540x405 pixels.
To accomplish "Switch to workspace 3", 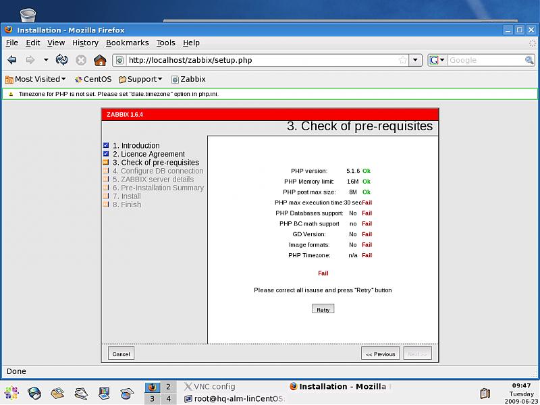I will point(153,399).
